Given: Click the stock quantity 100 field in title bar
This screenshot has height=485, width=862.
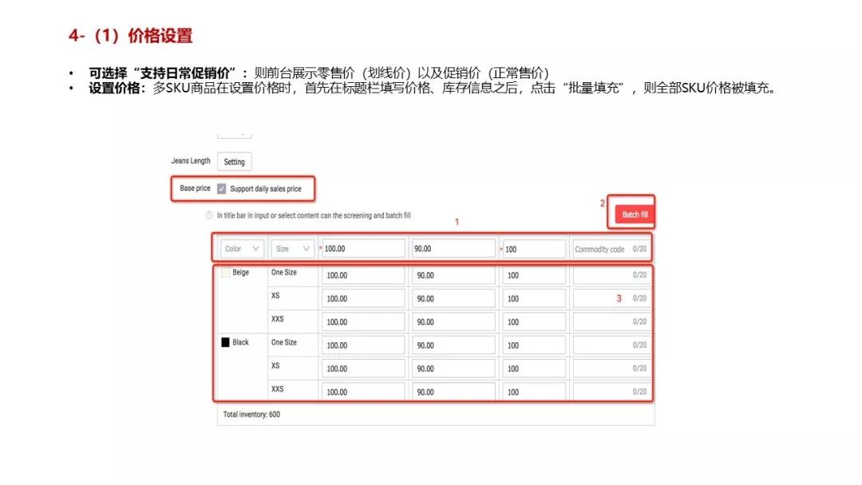Looking at the screenshot, I should coord(533,248).
